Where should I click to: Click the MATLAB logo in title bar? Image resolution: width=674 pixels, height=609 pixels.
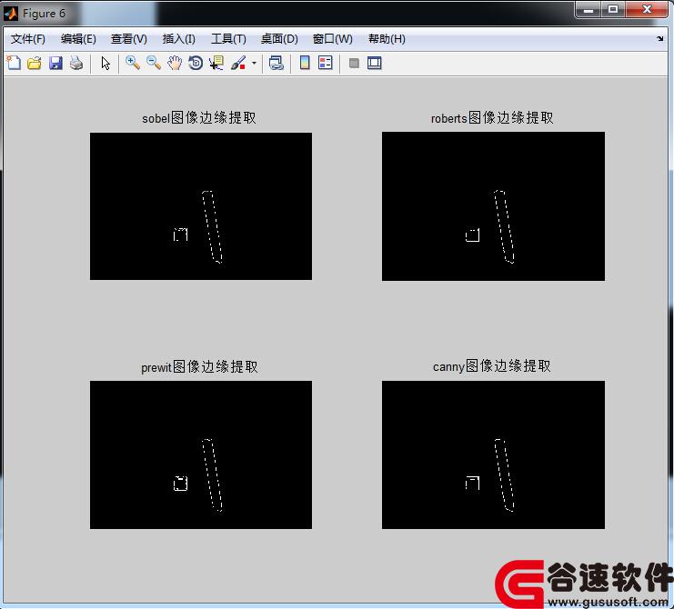pos(11,14)
